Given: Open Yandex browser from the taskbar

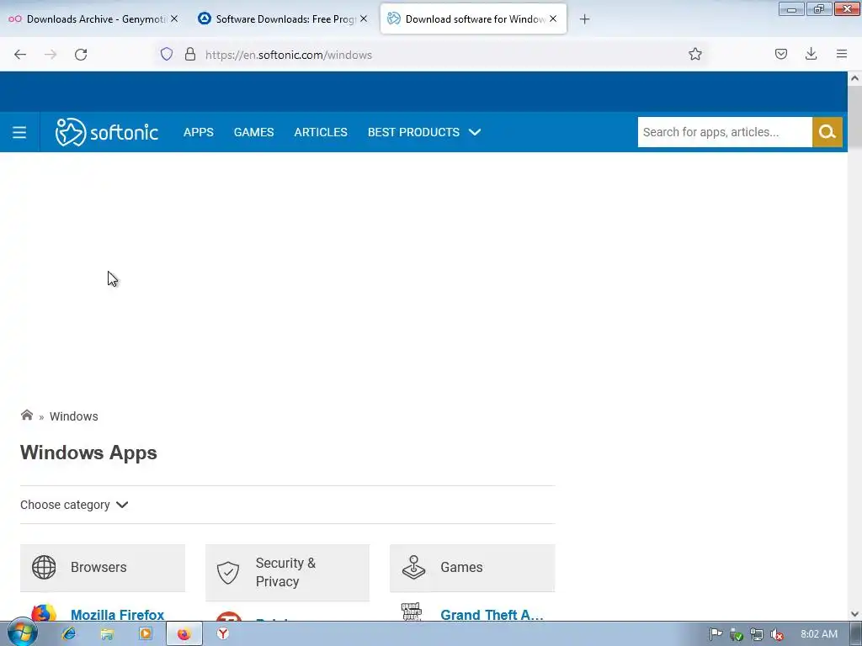Looking at the screenshot, I should [x=222, y=634].
